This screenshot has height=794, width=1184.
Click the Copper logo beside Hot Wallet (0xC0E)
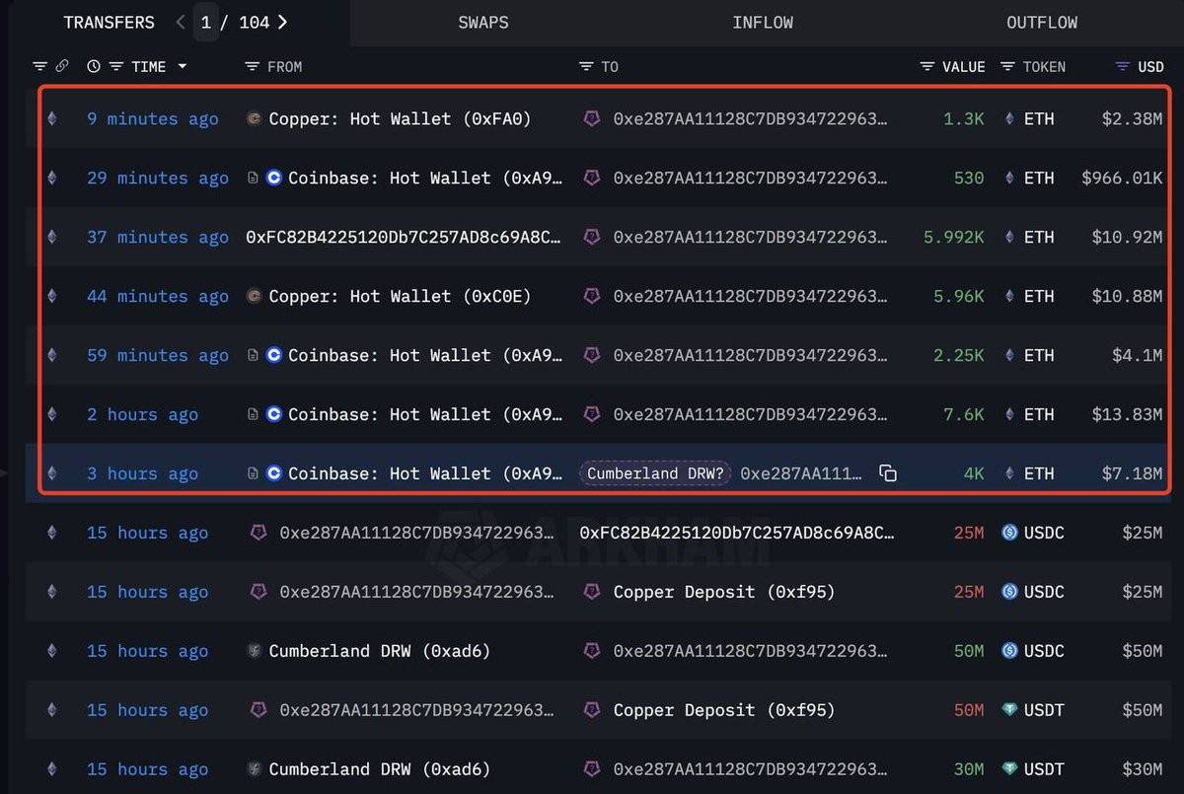pos(254,296)
